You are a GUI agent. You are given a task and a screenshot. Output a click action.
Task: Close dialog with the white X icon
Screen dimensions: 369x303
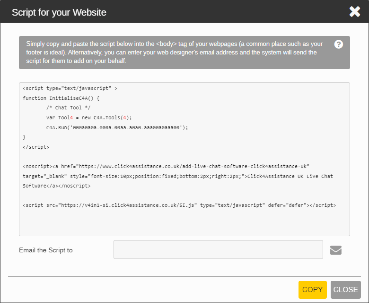click(354, 11)
